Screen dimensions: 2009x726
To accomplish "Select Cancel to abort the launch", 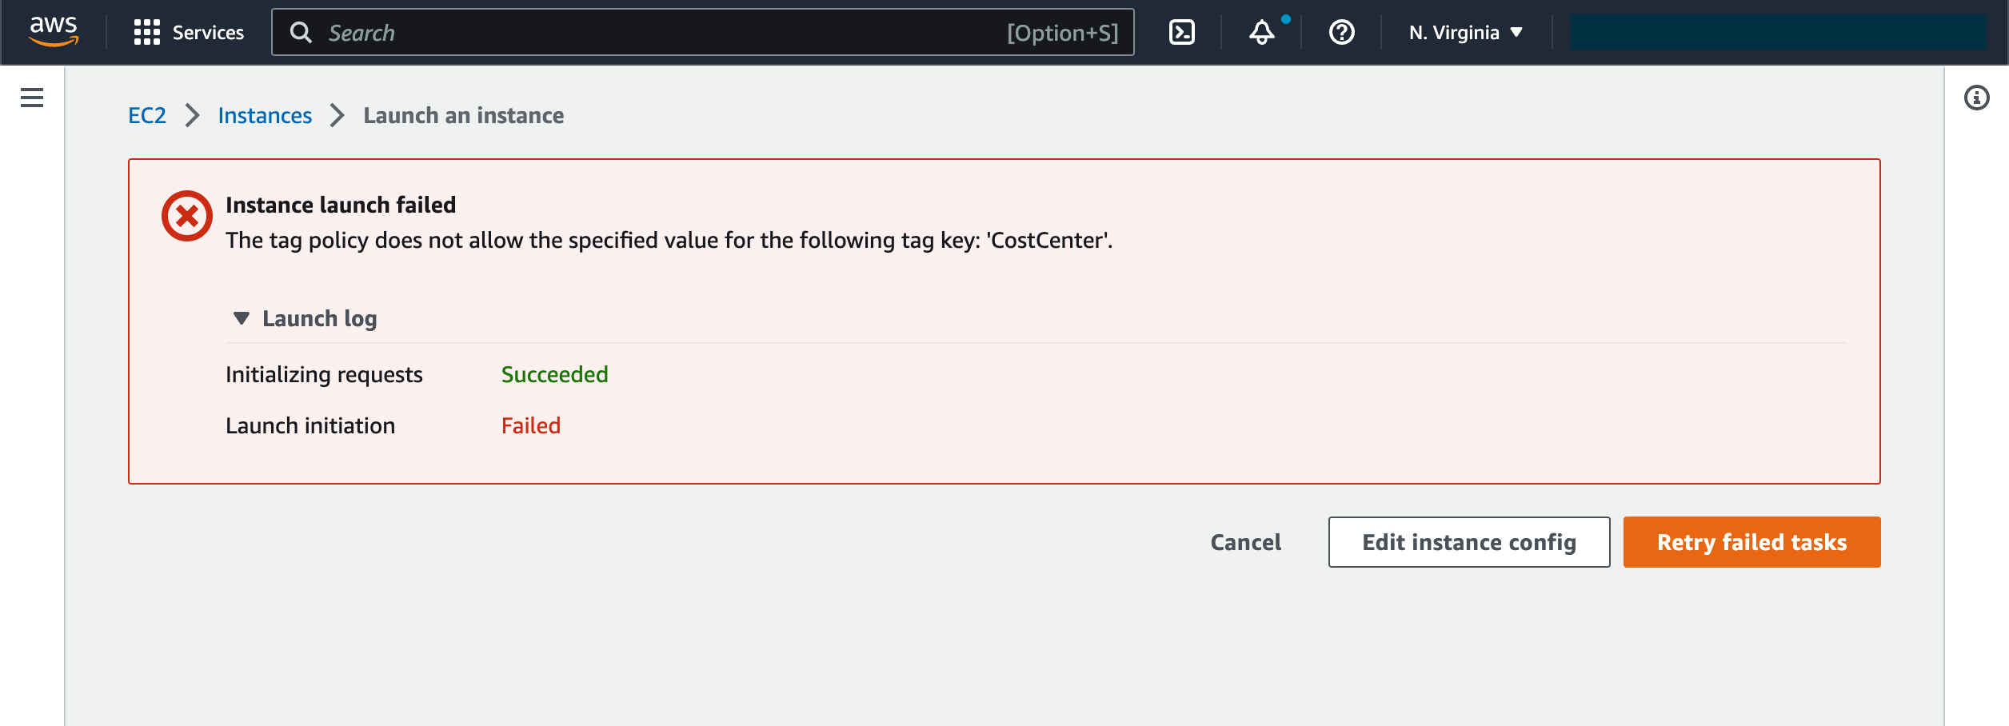I will (1244, 542).
